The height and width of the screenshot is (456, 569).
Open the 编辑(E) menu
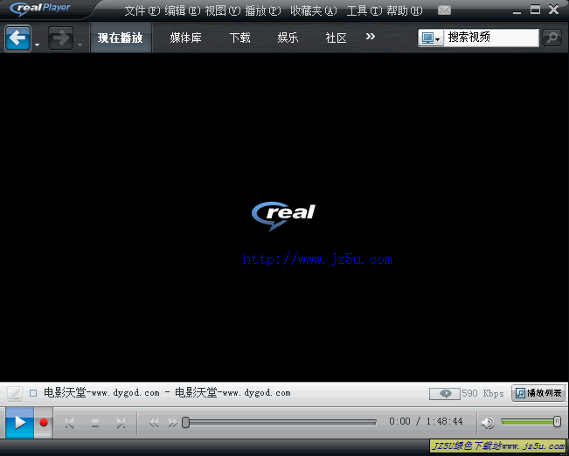[182, 10]
